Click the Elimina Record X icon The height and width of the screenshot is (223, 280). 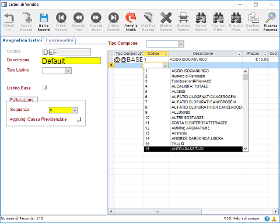click(x=166, y=18)
